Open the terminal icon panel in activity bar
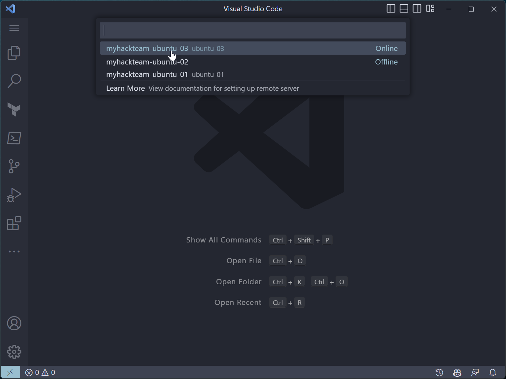The image size is (506, 379). click(x=14, y=138)
